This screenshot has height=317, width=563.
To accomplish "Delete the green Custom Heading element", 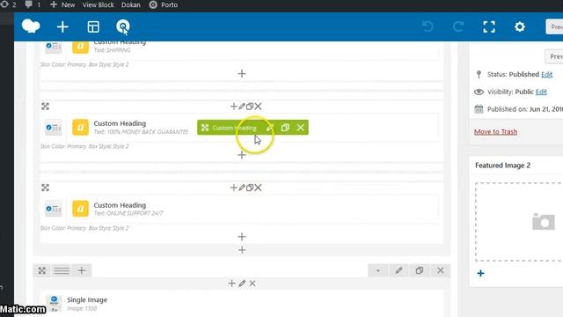I will [x=301, y=128].
